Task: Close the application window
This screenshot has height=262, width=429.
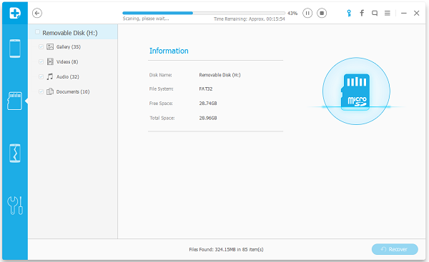Action: pos(416,13)
